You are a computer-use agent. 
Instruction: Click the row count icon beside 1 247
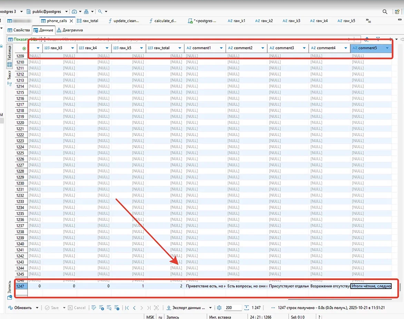click(x=246, y=308)
